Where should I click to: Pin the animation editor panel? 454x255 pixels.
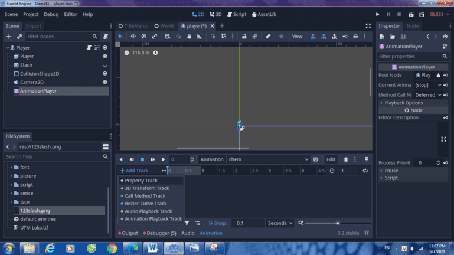coord(367,159)
